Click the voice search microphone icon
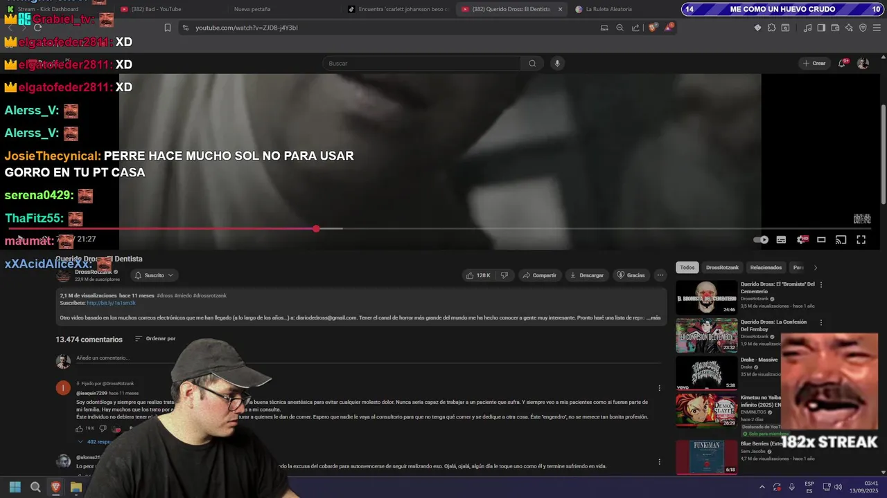The height and width of the screenshot is (498, 887). 556,63
